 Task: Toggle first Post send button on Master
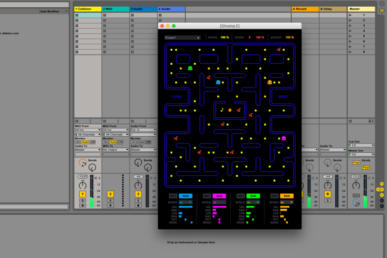pos(356,162)
